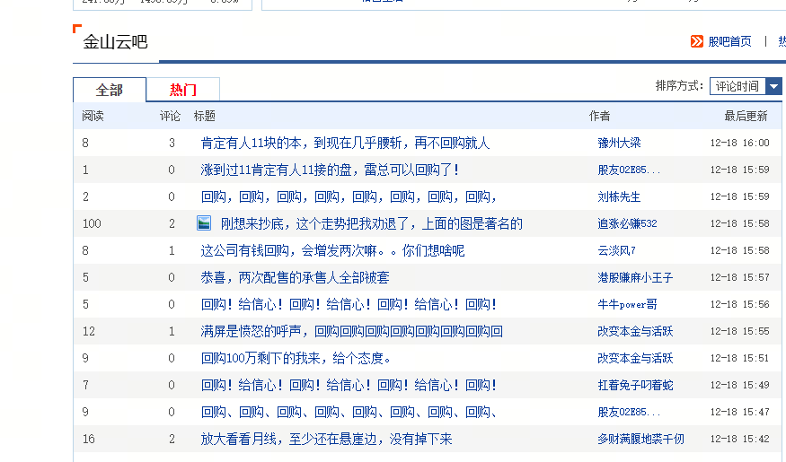View author 云淡风7 profile

click(x=616, y=251)
